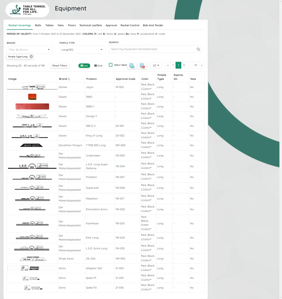Go to page 10
The width and height of the screenshot is (282, 299).
click(195, 66)
